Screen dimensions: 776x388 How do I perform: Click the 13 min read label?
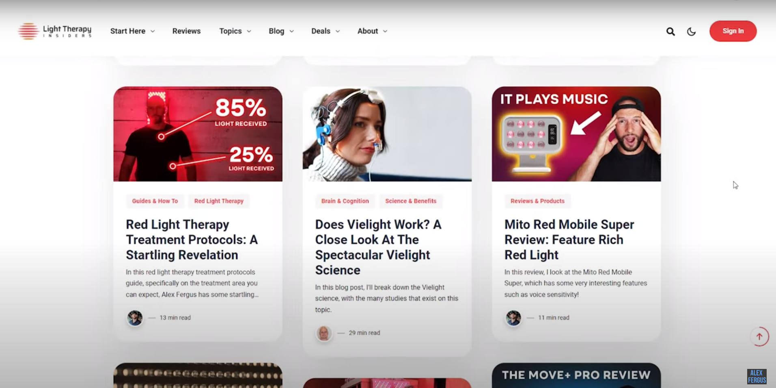point(175,318)
